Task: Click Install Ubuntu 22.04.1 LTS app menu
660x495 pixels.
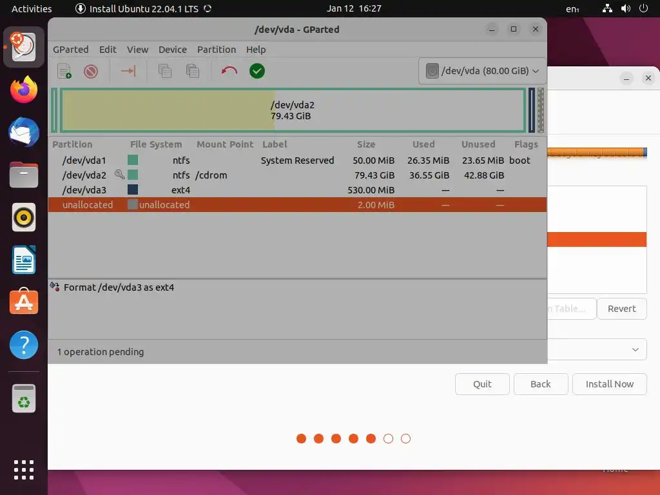Action: (143, 8)
